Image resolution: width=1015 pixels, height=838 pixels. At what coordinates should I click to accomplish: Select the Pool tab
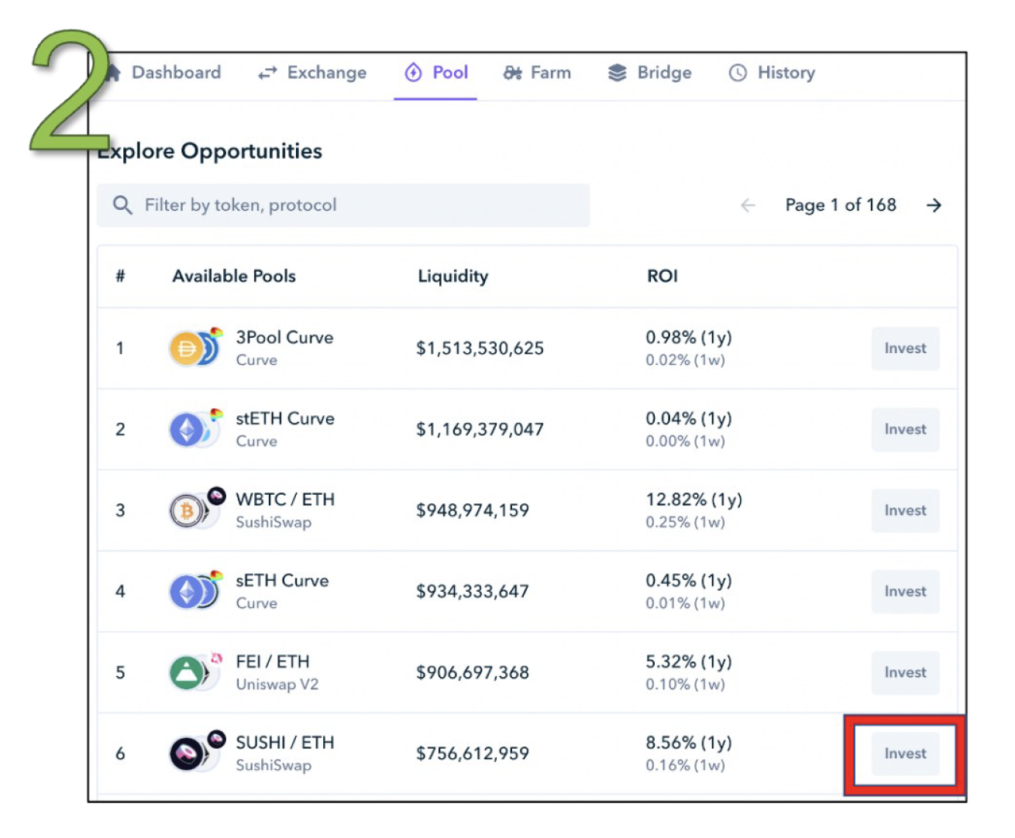point(436,73)
